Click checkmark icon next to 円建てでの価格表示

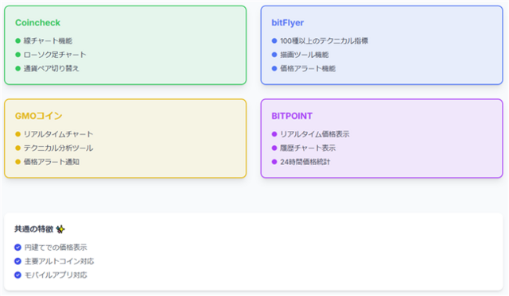pyautogui.click(x=17, y=248)
